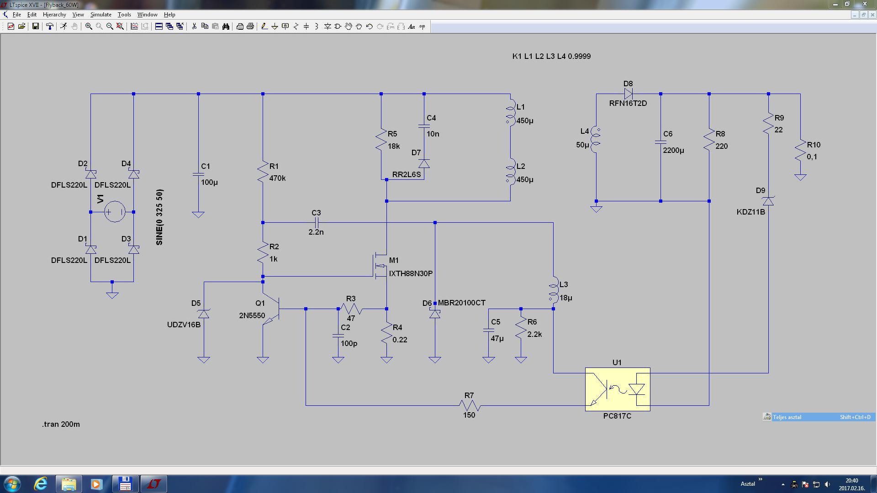
Task: Click the Cut scissors tool
Action: pos(194,26)
